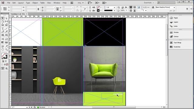
Task: Select the Type tool
Action: point(3,29)
